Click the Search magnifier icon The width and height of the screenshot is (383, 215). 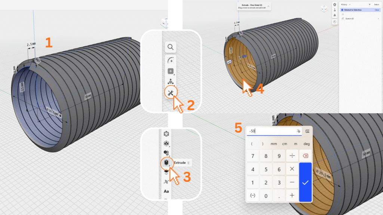(x=171, y=47)
